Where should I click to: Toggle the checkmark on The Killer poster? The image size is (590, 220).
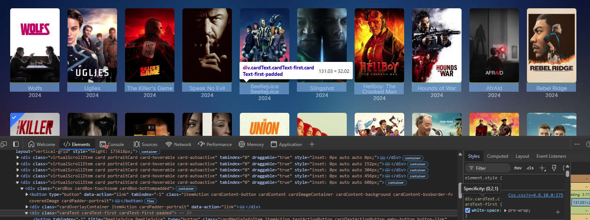pos(14,117)
